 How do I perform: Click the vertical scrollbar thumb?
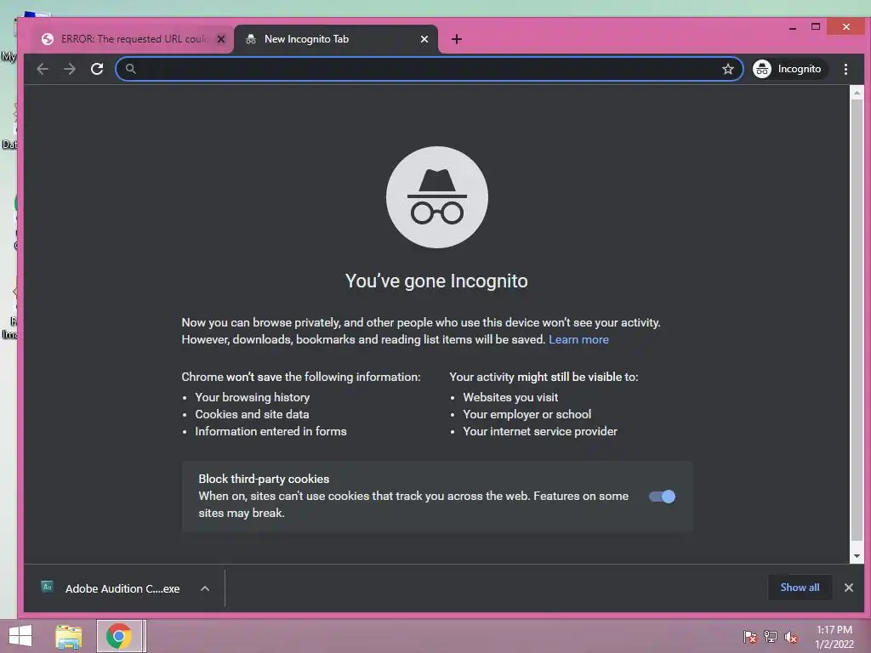(x=857, y=320)
